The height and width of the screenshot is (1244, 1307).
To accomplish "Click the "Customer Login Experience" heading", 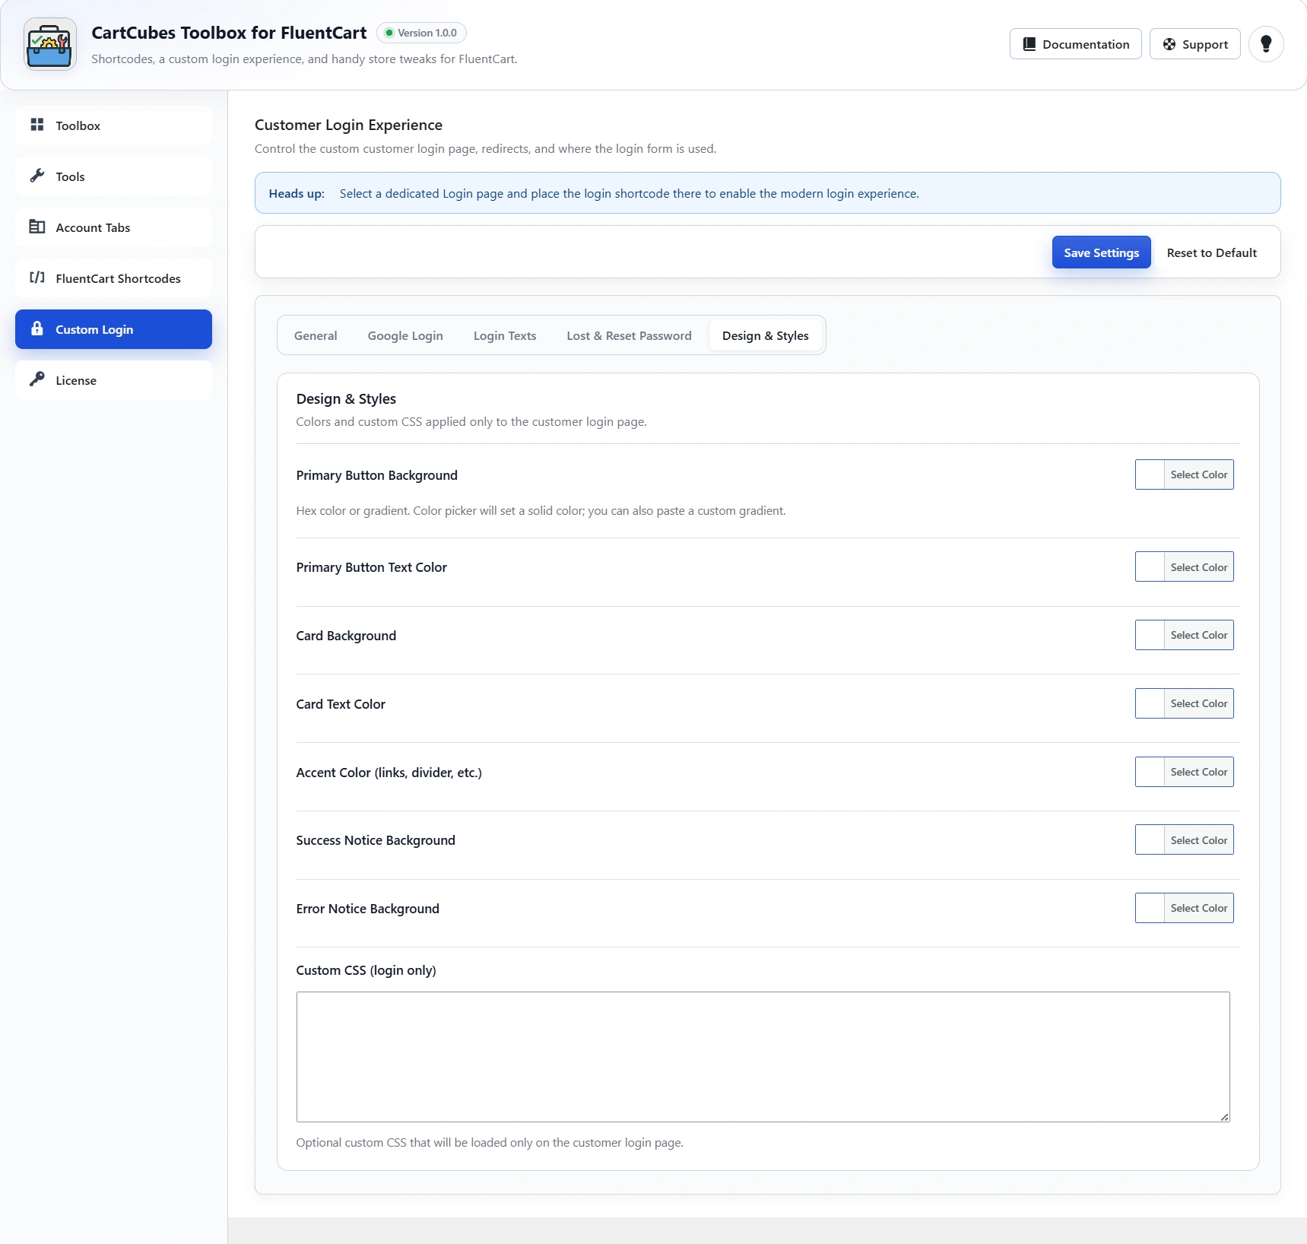I will pos(348,125).
